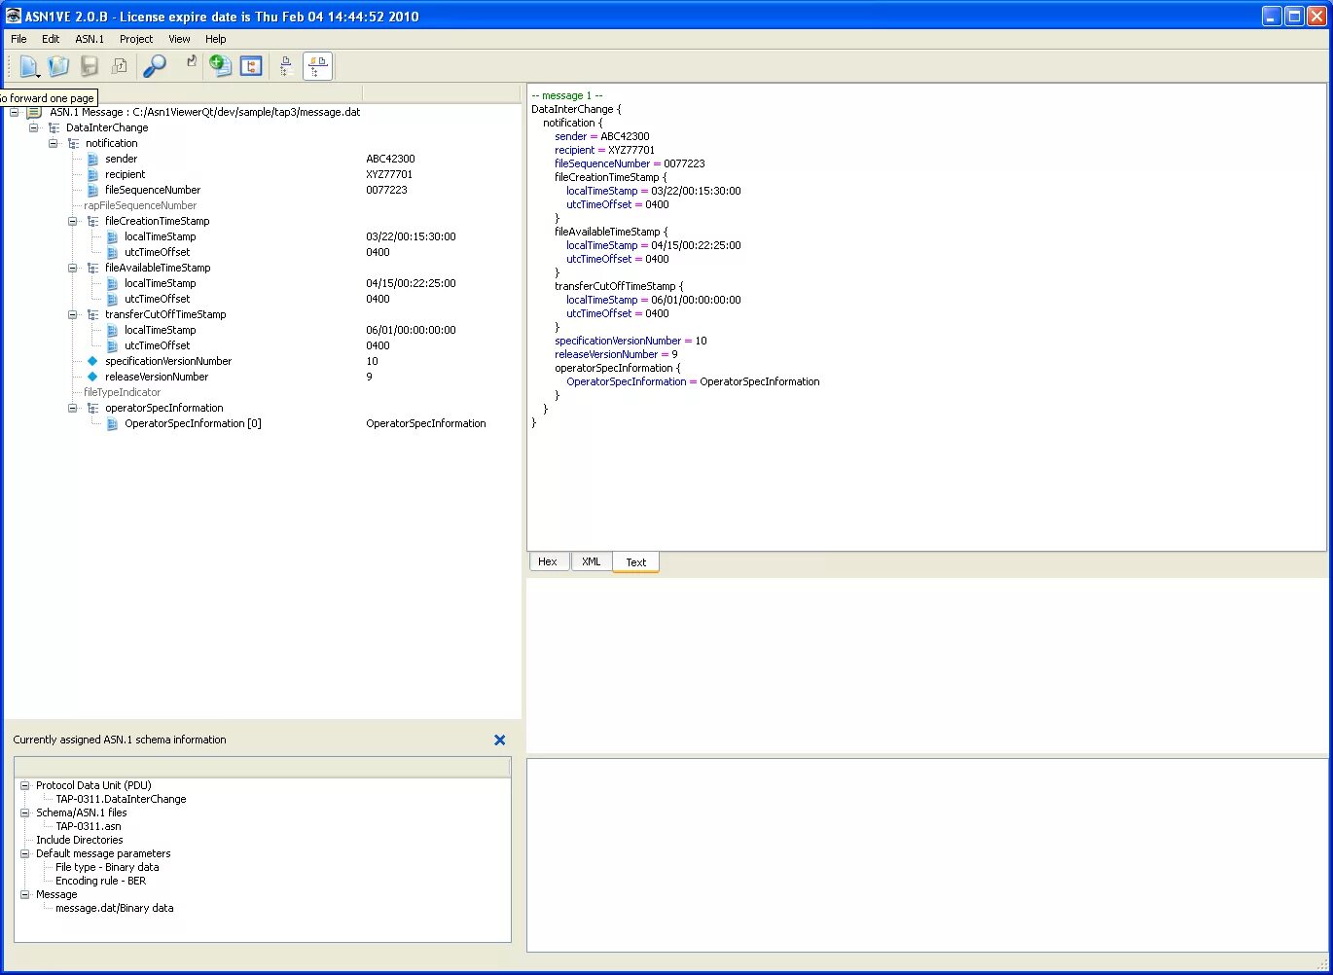The height and width of the screenshot is (975, 1333).
Task: Collapse the Schema/ASN.1 files node
Action: 25,812
